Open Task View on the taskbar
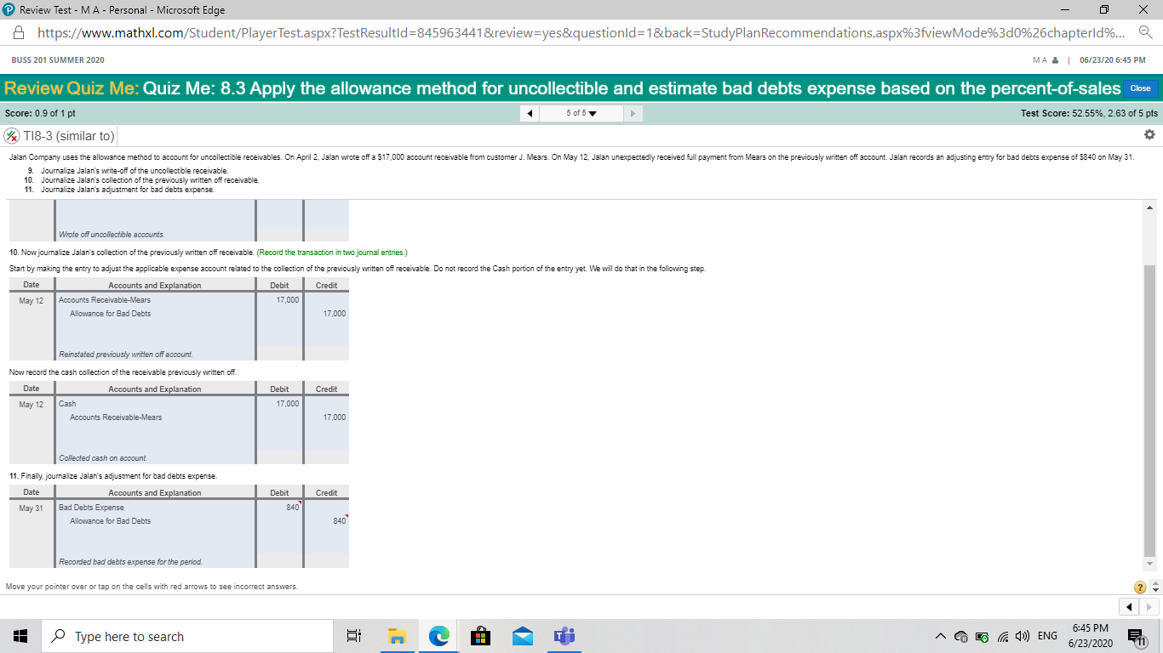The width and height of the screenshot is (1163, 653). tap(354, 635)
